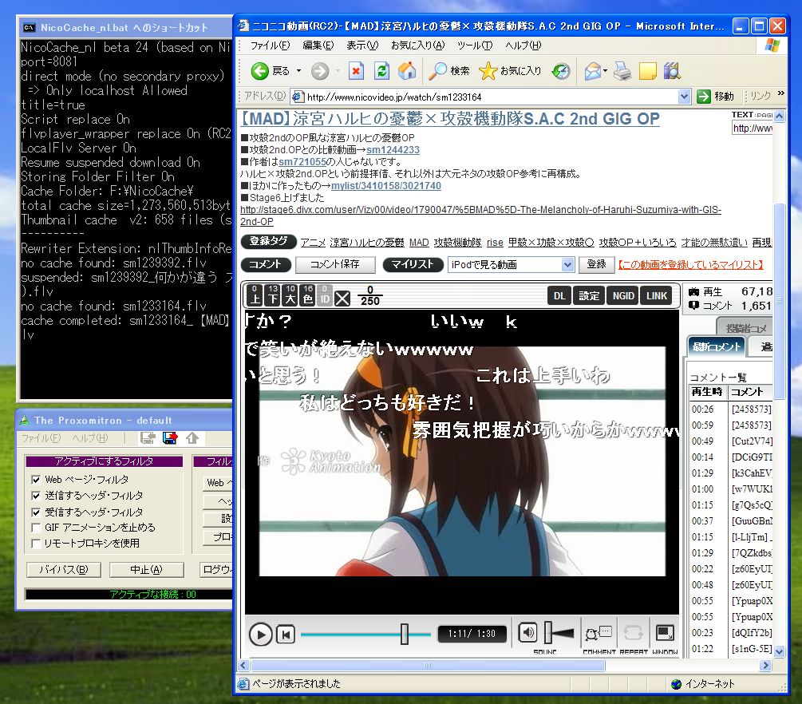
Task: Open the 検索 search pane
Action: click(449, 71)
